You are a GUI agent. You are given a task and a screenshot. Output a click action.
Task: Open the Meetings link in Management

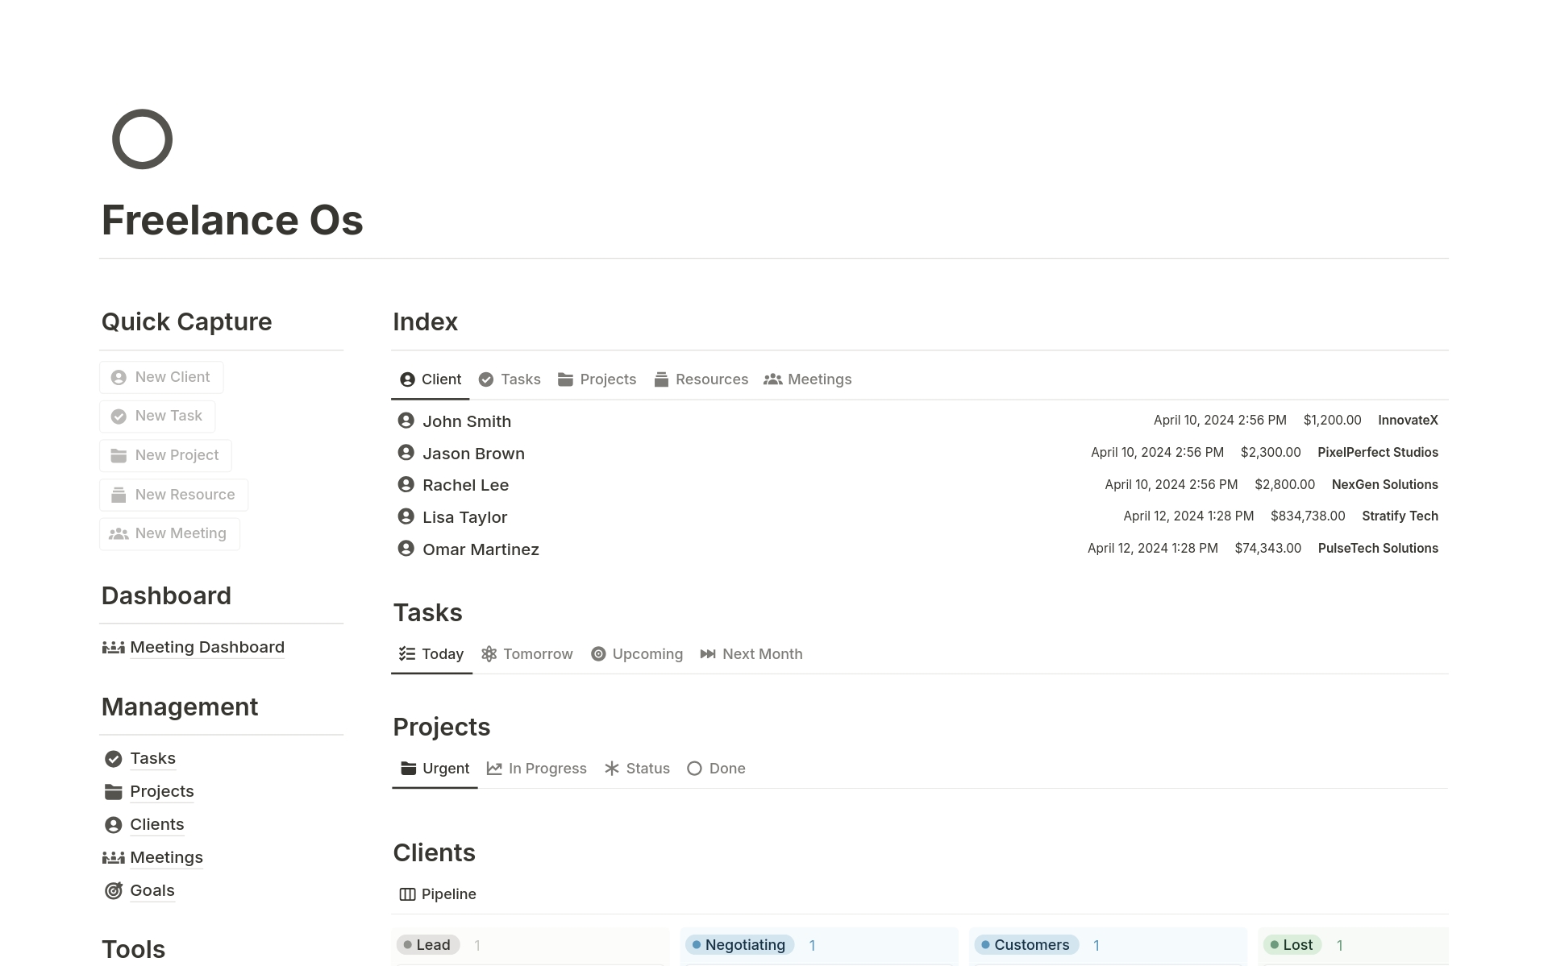(166, 857)
